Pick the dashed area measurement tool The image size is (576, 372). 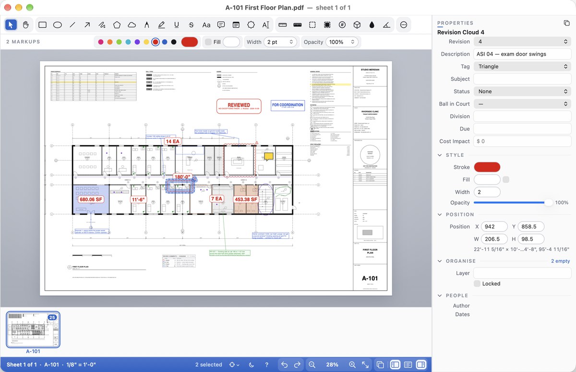click(312, 25)
